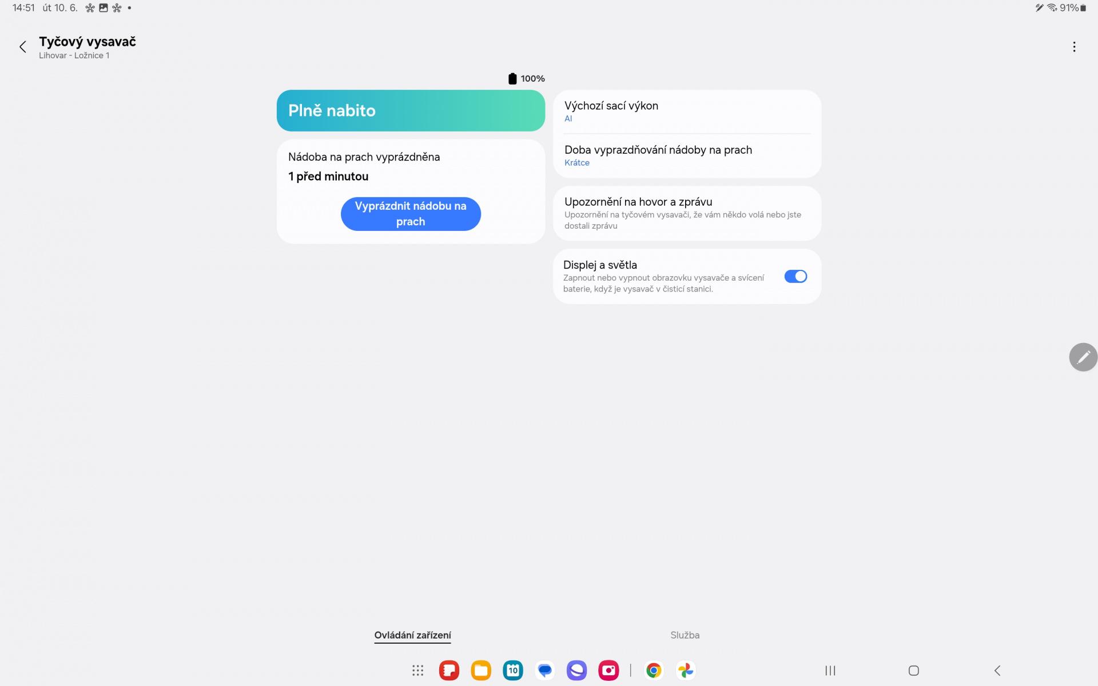The width and height of the screenshot is (1098, 686).
Task: Open Google Photos pinwheel icon
Action: [x=686, y=670]
